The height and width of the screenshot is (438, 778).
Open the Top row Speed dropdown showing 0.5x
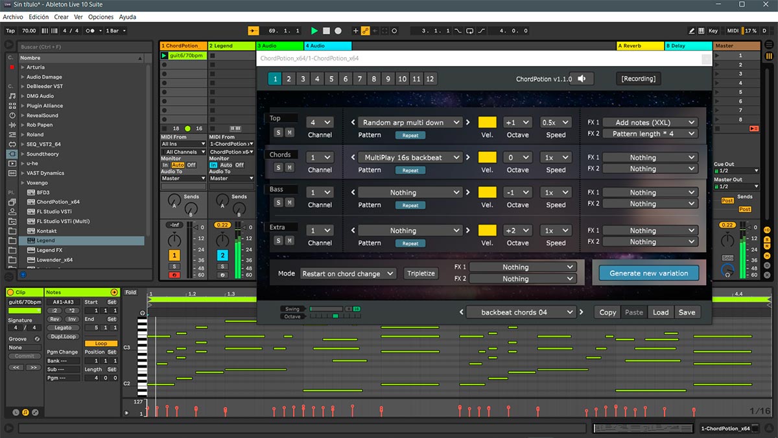tap(556, 122)
